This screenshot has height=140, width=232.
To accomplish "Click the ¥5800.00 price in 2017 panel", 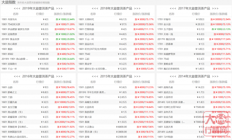I will pos(199,54).
